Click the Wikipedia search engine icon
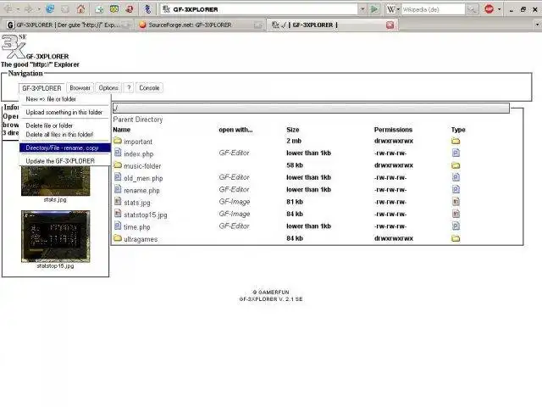The height and width of the screenshot is (407, 542). [x=390, y=9]
